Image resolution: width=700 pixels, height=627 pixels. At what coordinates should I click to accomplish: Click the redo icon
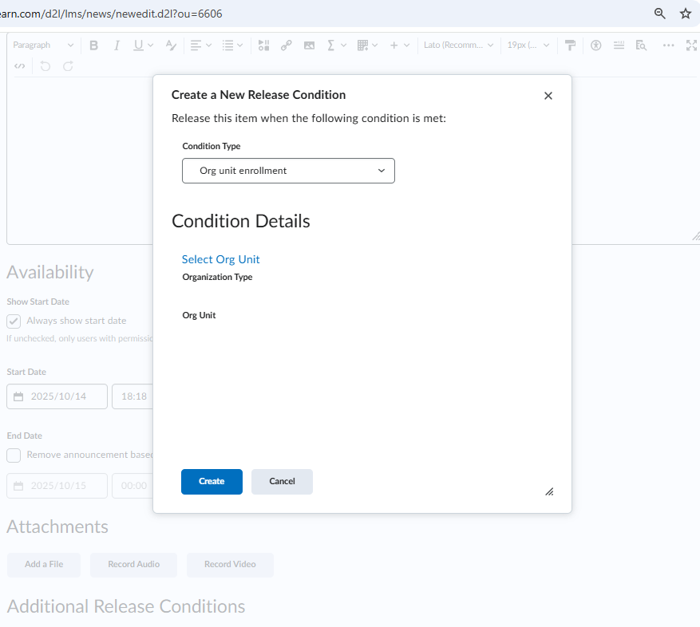point(68,66)
